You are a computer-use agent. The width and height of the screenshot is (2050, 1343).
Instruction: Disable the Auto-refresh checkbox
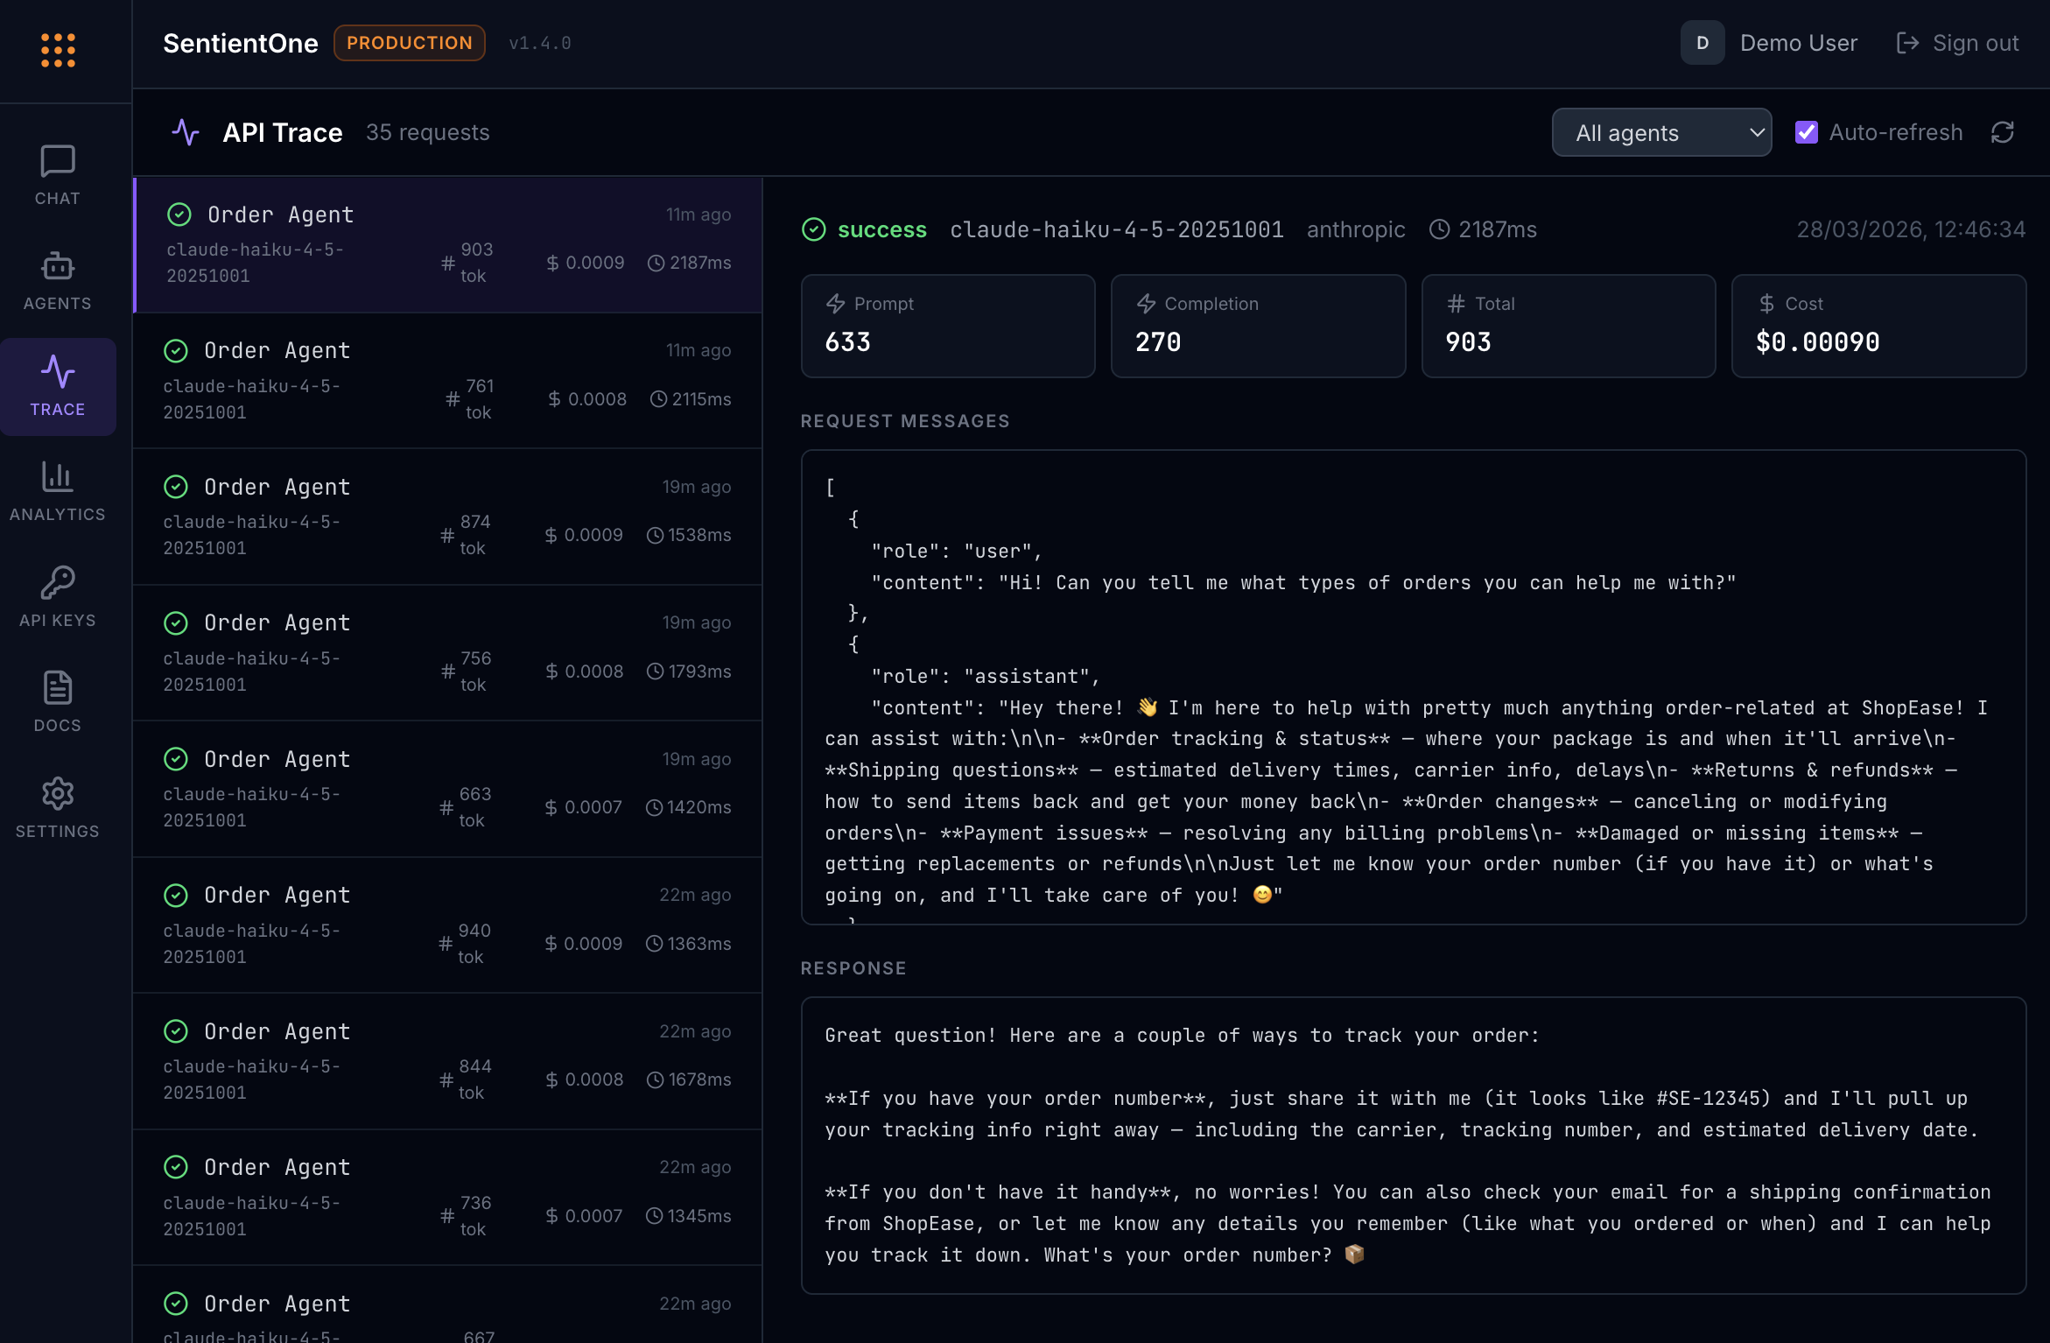tap(1808, 132)
